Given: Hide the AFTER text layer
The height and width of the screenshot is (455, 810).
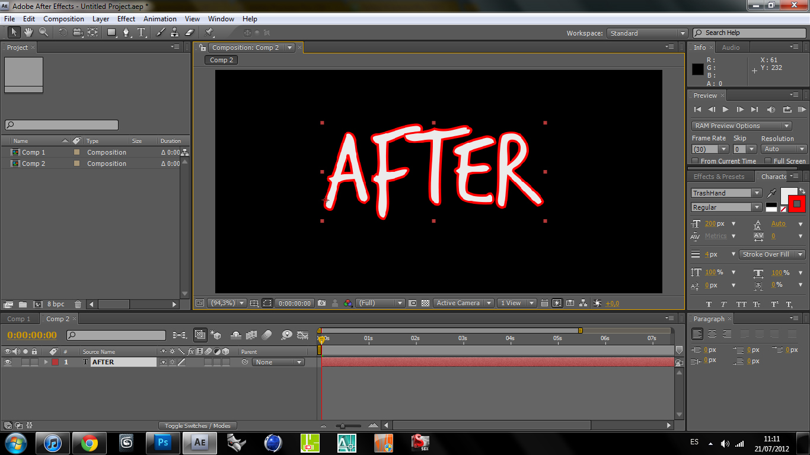Looking at the screenshot, I should (x=8, y=362).
